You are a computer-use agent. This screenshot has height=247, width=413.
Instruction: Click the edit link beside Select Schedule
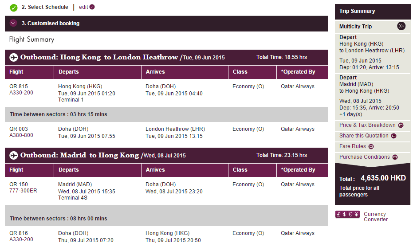point(83,7)
